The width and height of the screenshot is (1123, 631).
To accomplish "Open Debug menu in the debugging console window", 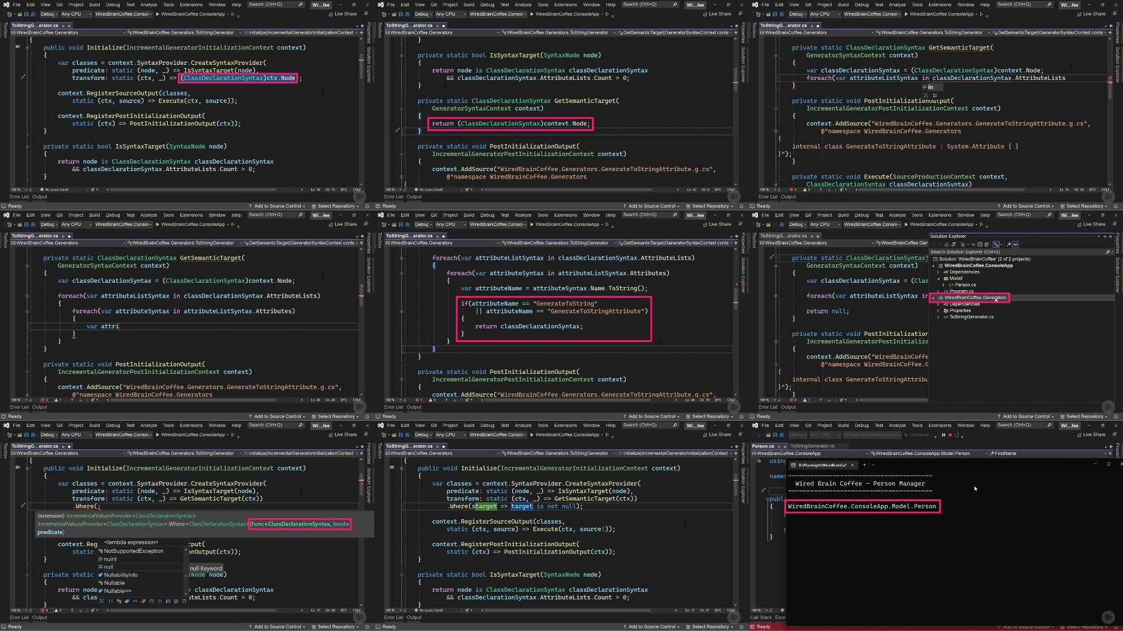I will pyautogui.click(x=862, y=425).
